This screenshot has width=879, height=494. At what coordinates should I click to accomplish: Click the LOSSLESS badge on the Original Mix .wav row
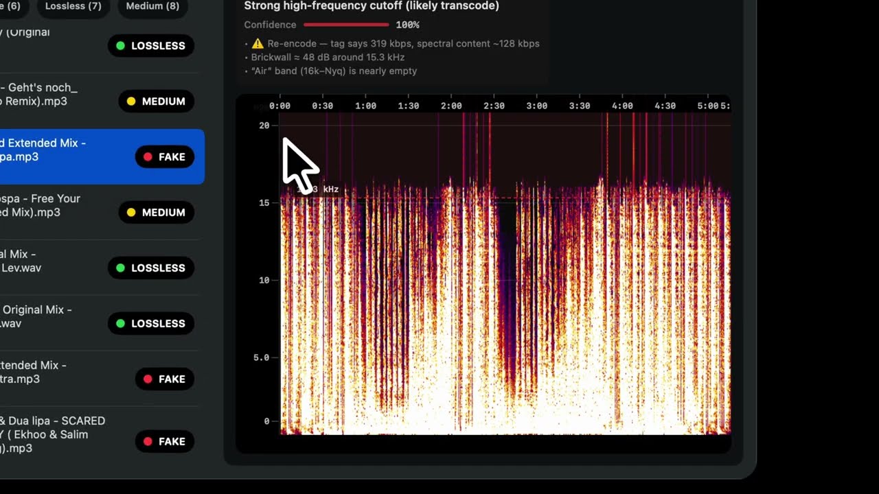(x=151, y=324)
